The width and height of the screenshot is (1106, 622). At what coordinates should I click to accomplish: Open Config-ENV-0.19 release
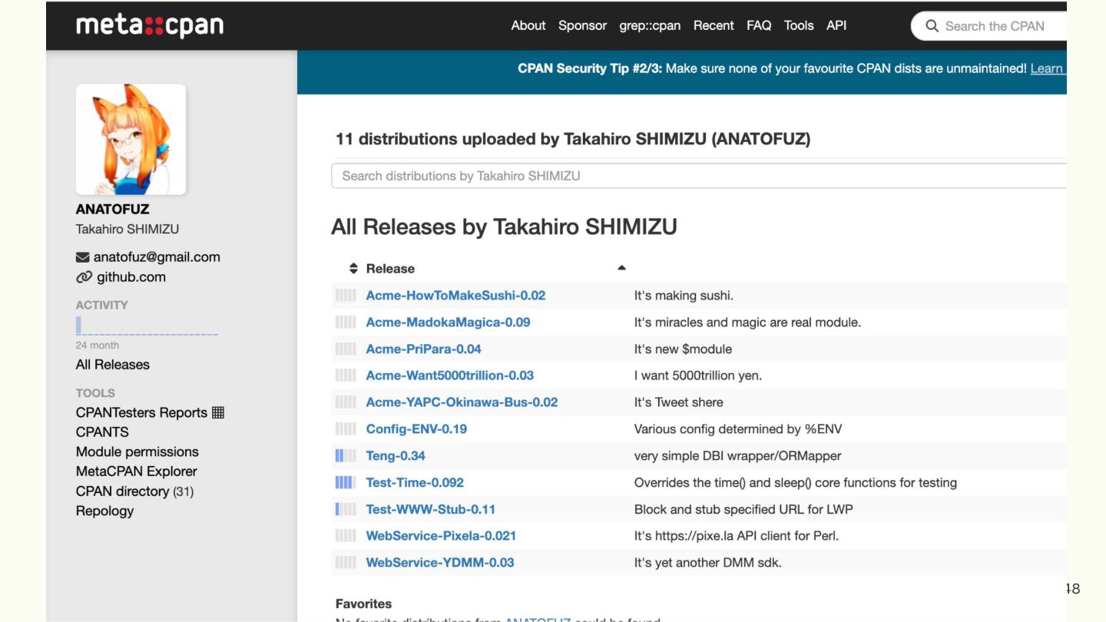pos(416,429)
